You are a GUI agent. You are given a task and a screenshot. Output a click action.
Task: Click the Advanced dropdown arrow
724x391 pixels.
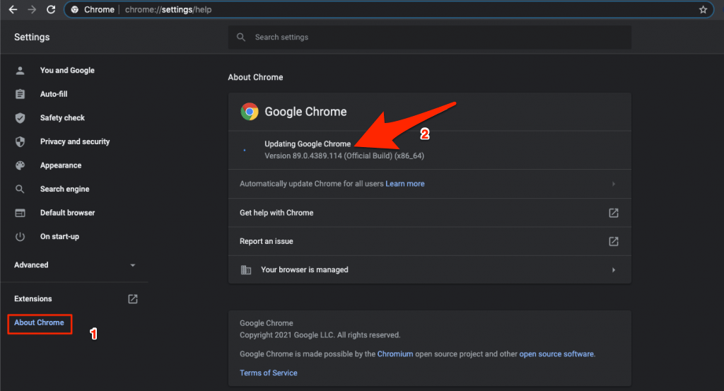(x=132, y=265)
